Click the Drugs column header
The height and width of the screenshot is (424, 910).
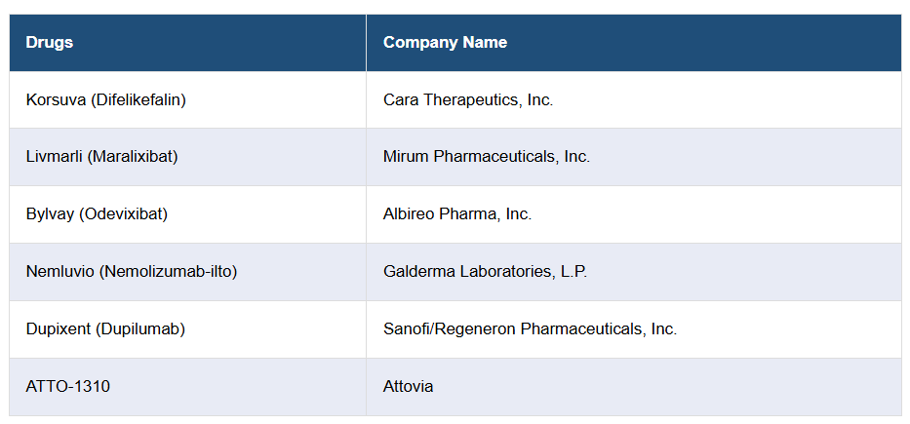[50, 43]
